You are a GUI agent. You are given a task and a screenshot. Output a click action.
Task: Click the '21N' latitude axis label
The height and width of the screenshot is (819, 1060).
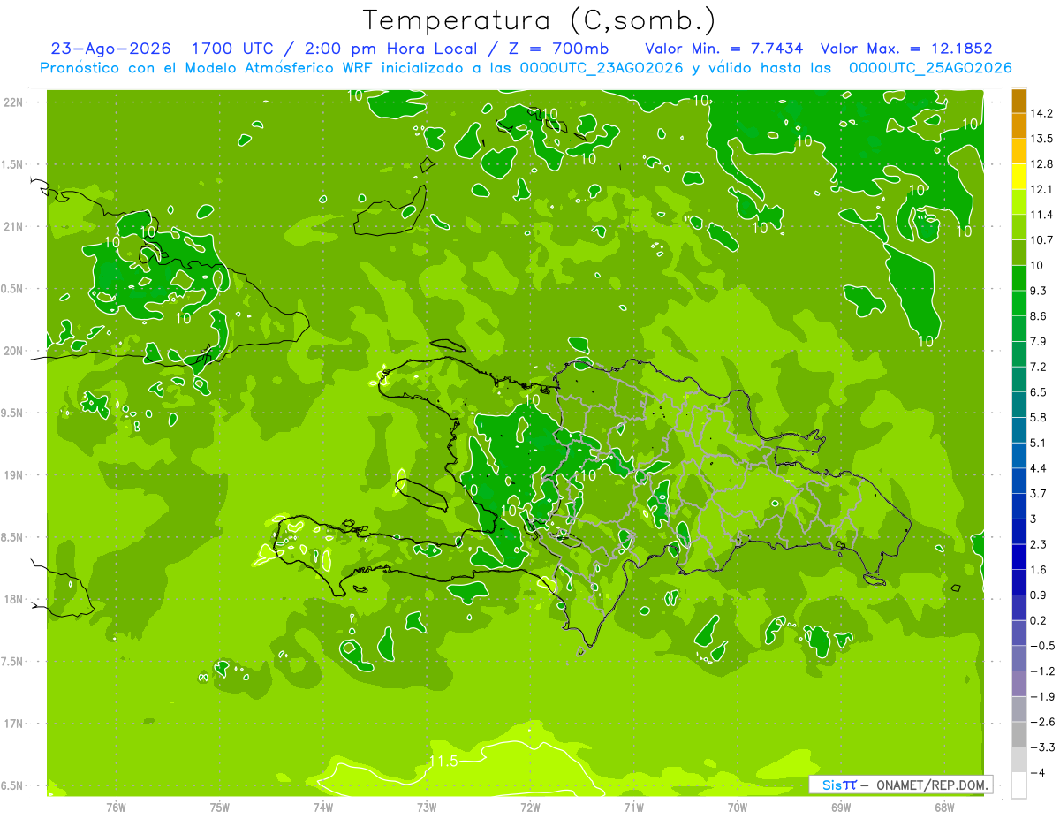12,226
